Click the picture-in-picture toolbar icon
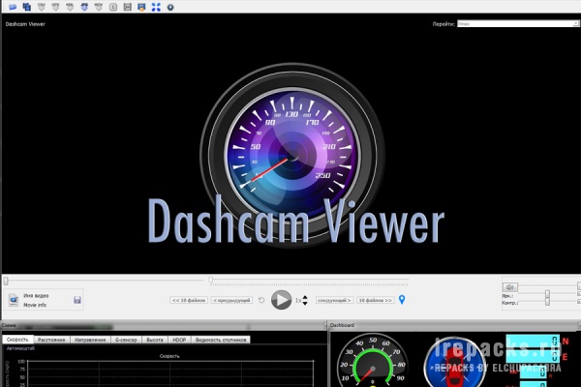Image resolution: width=581 pixels, height=387 pixels. pos(141,7)
